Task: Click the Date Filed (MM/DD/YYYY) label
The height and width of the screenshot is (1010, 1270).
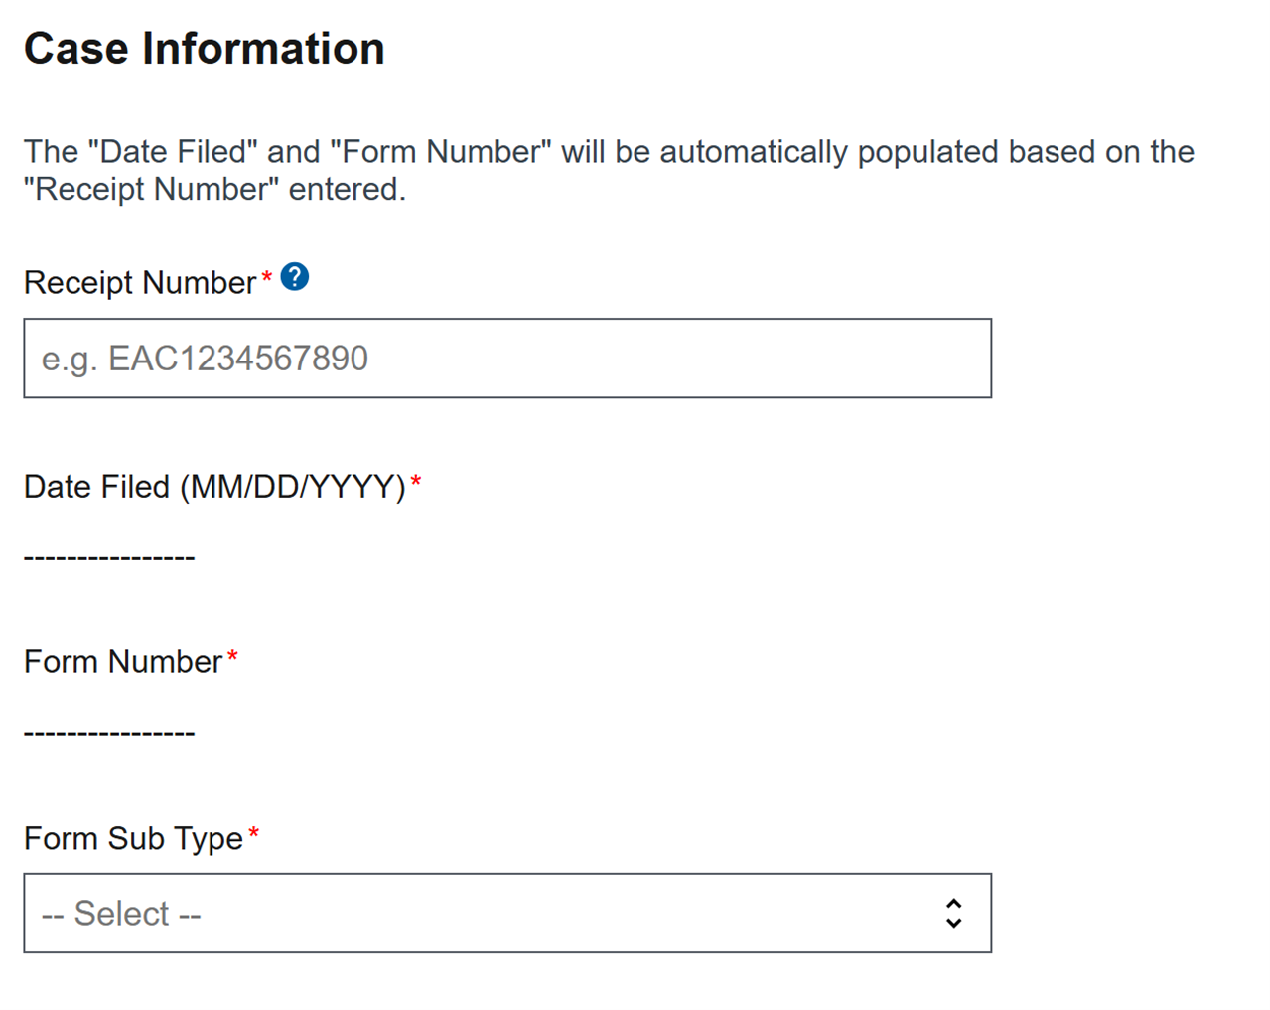Action: tap(214, 487)
